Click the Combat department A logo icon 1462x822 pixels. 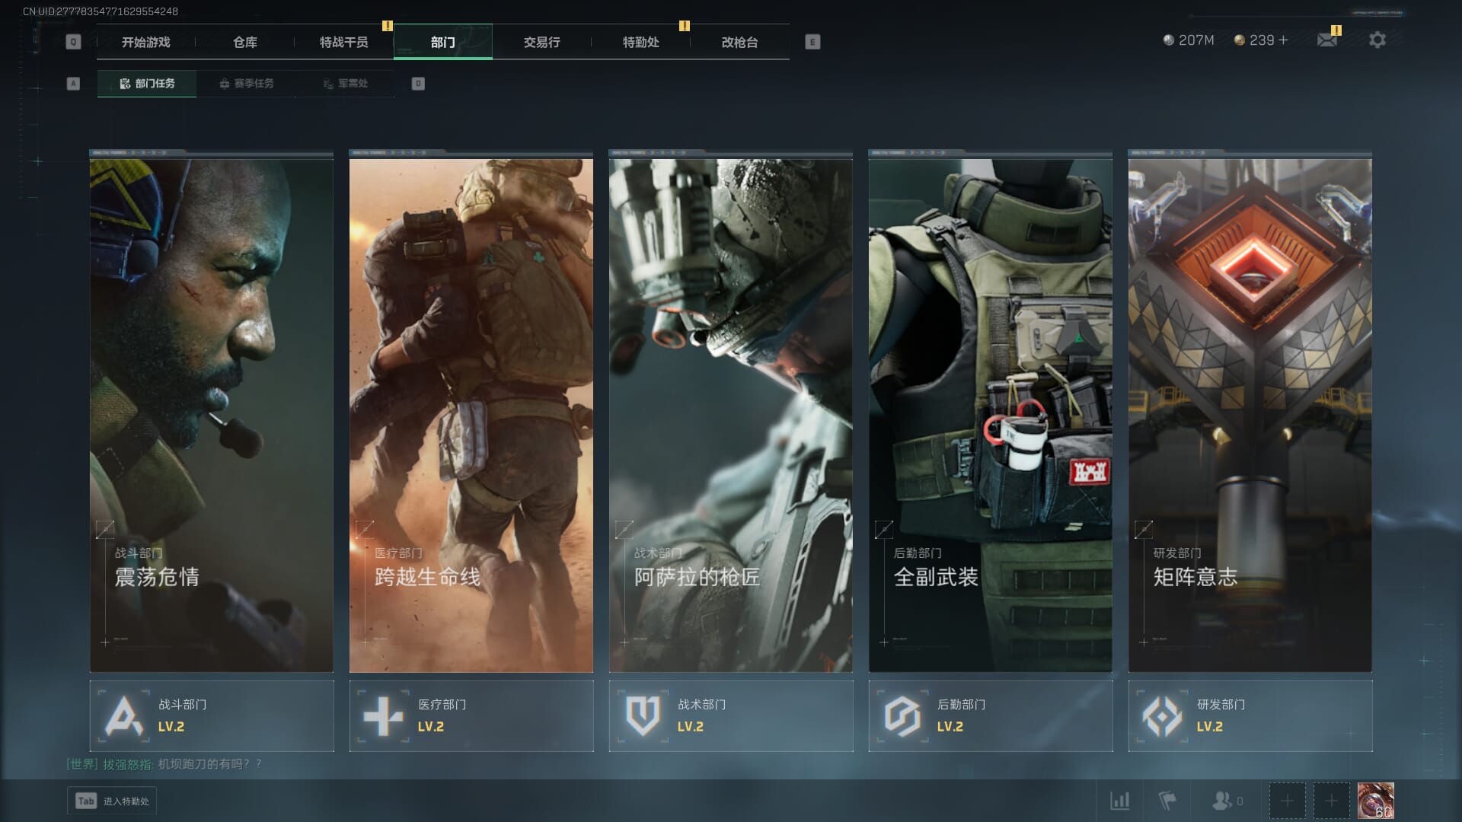[124, 716]
